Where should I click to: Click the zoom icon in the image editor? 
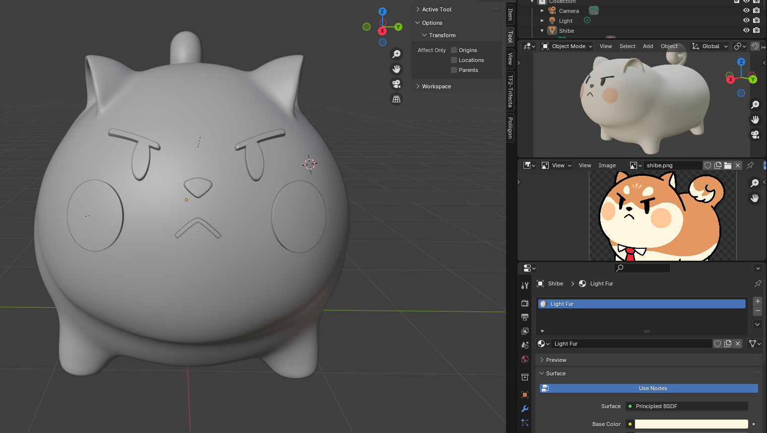(755, 183)
